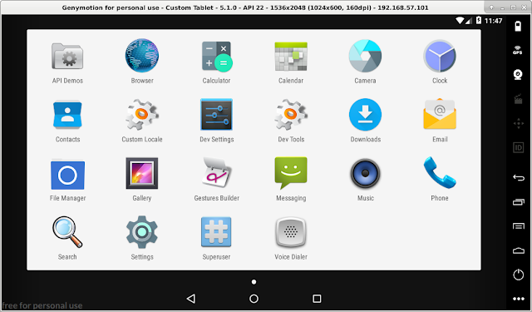Tap the Android Recents square button

[317, 299]
